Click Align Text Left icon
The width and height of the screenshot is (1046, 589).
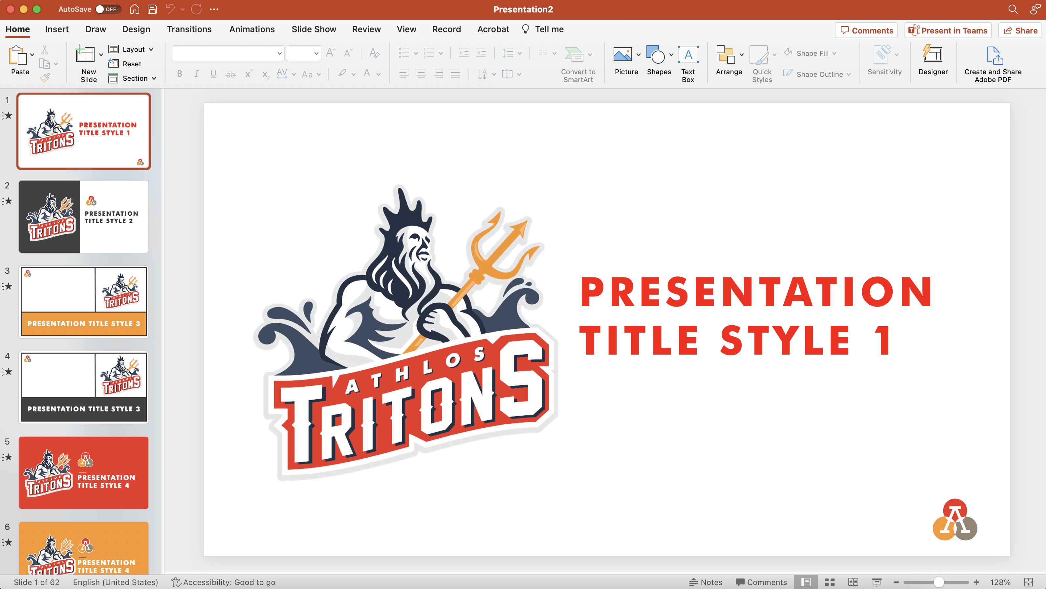click(403, 74)
